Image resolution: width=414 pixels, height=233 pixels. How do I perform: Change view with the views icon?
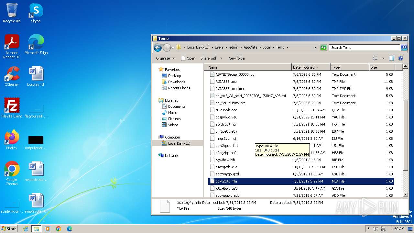(x=375, y=58)
